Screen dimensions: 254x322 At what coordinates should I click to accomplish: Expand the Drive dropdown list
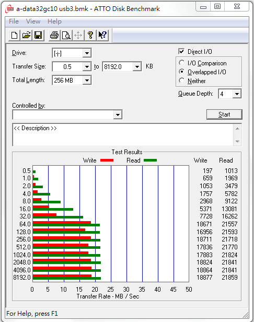[x=87, y=53]
